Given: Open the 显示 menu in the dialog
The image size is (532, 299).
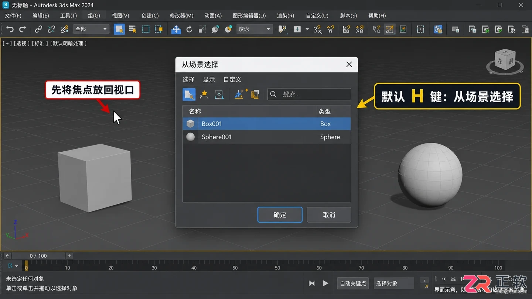Looking at the screenshot, I should (209, 79).
